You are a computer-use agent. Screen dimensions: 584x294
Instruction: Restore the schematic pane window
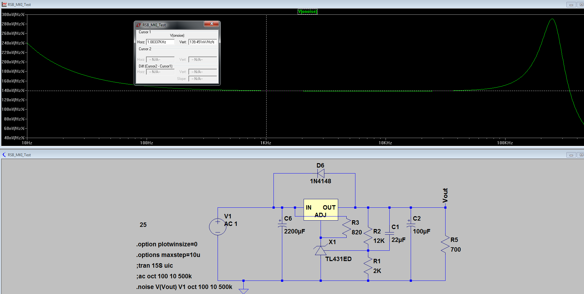[x=581, y=155]
